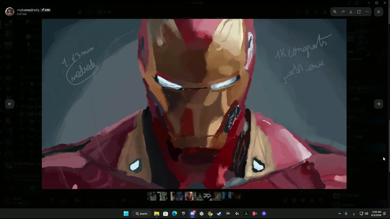Go to the previous image with the left arrow
The width and height of the screenshot is (390, 219).
[x=10, y=104]
